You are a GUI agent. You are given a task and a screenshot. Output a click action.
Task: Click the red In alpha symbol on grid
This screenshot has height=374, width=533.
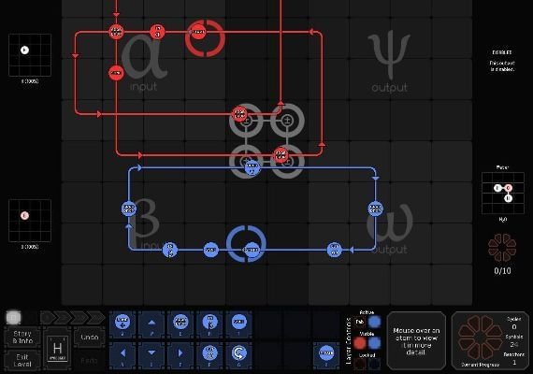[157, 33]
